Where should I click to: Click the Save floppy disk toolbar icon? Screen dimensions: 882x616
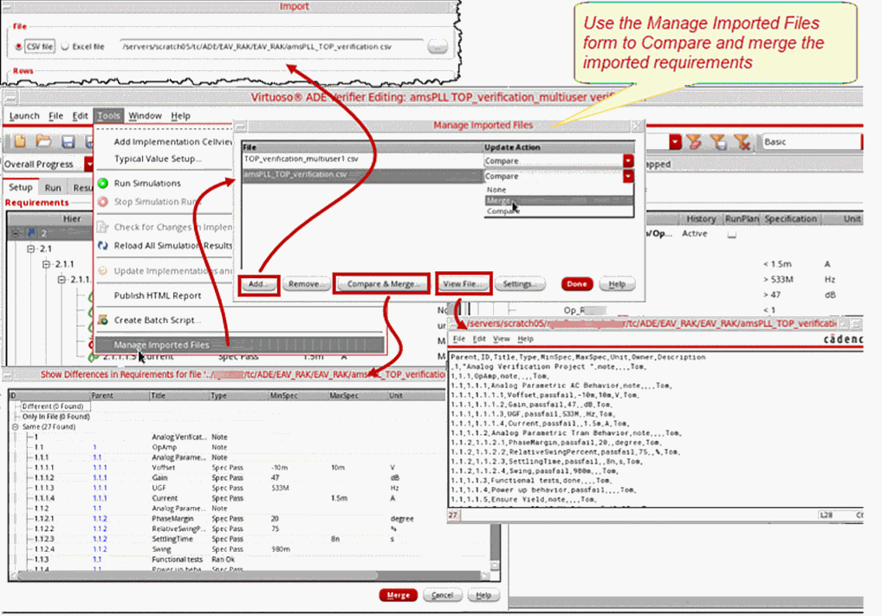68,142
